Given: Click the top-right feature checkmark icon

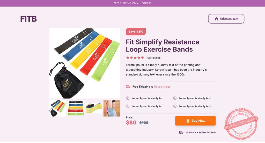Looking at the screenshot, I should pos(175,98).
